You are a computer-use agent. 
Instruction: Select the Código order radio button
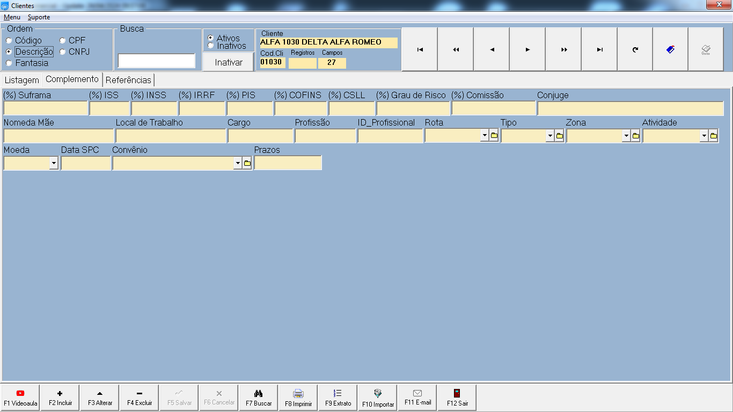(9, 41)
